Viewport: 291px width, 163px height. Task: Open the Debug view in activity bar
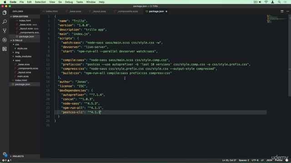click(x=5, y=40)
